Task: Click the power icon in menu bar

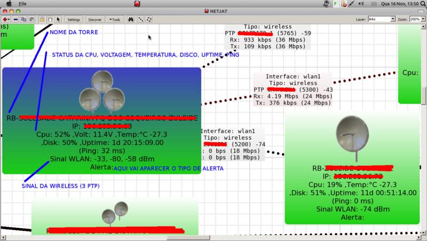Action: (326, 4)
